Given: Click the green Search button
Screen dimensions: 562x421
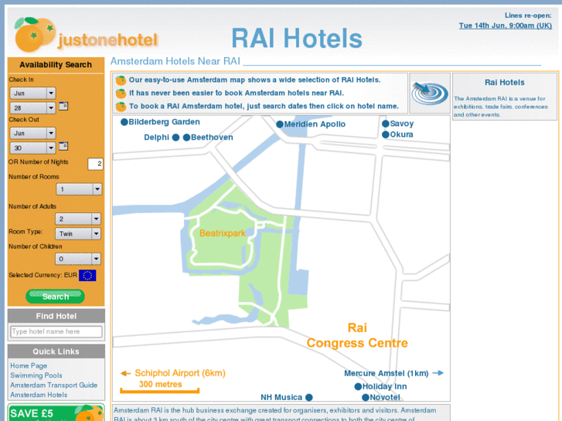Looking at the screenshot, I should coord(55,297).
